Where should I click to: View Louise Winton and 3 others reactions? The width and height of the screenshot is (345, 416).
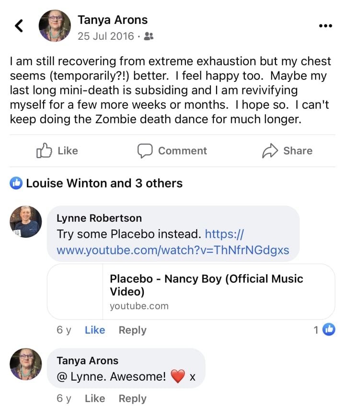pos(104,183)
